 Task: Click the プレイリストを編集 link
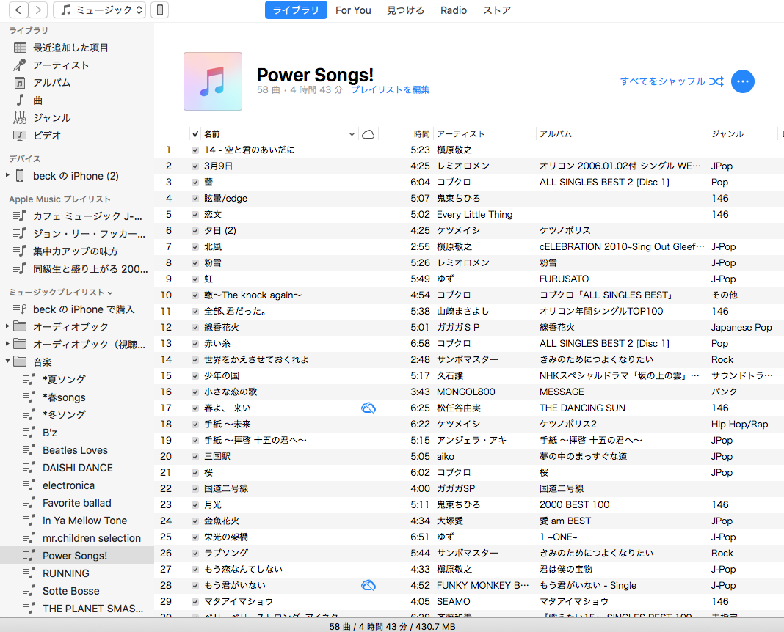point(391,90)
